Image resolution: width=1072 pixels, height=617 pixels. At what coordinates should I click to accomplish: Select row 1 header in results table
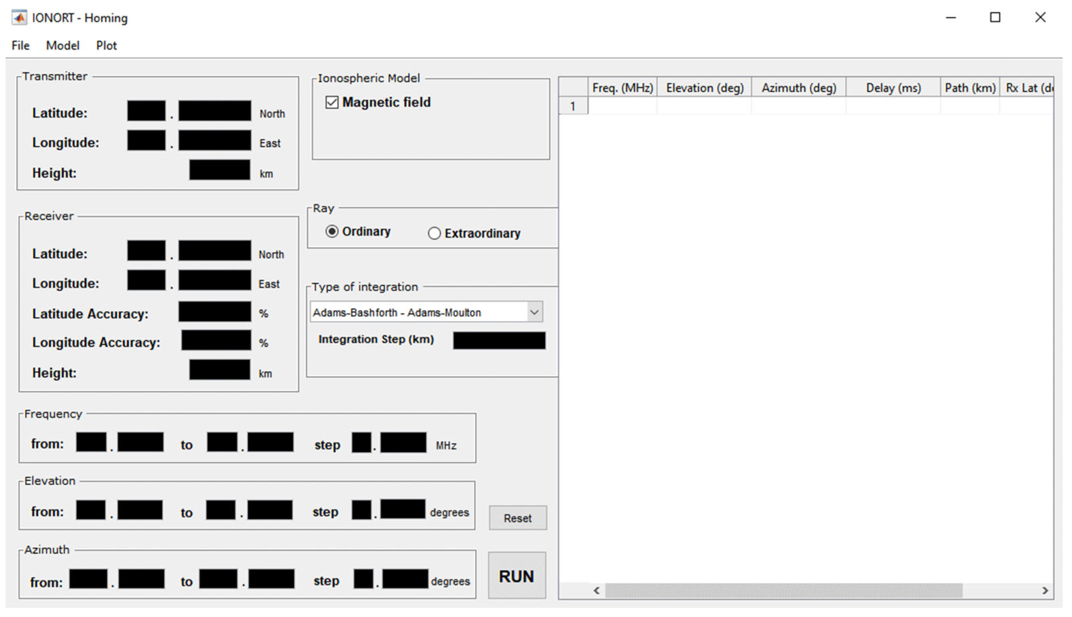[573, 106]
